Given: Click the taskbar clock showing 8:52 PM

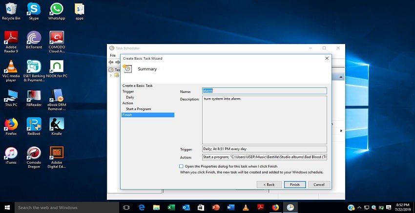Looking at the screenshot, I should coord(403,207).
